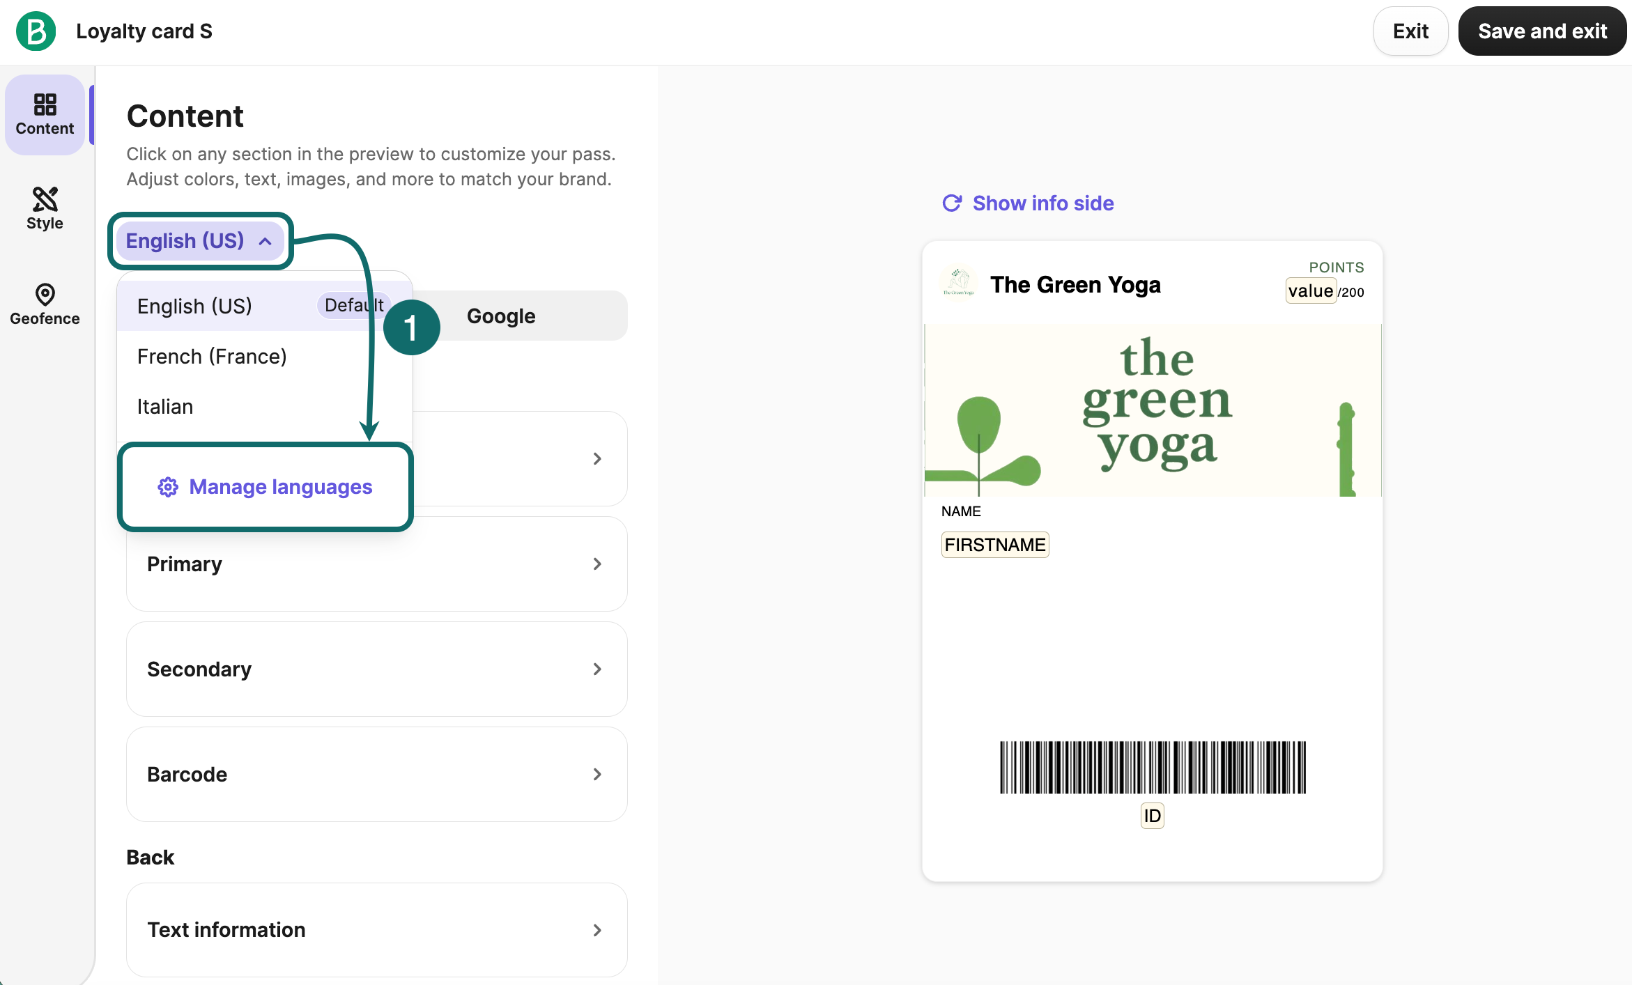This screenshot has width=1632, height=985.
Task: Open the Style sidebar panel
Action: (x=45, y=209)
